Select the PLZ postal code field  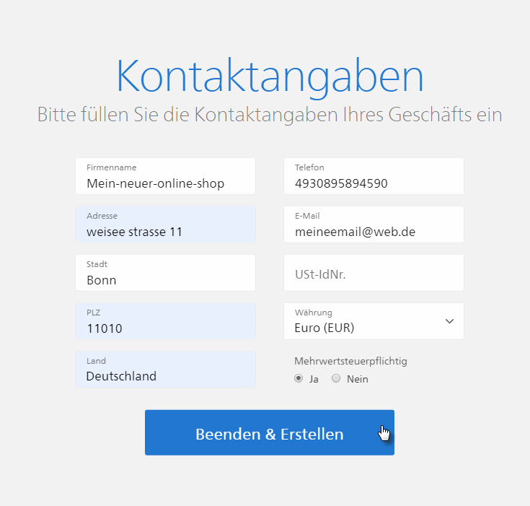click(165, 322)
